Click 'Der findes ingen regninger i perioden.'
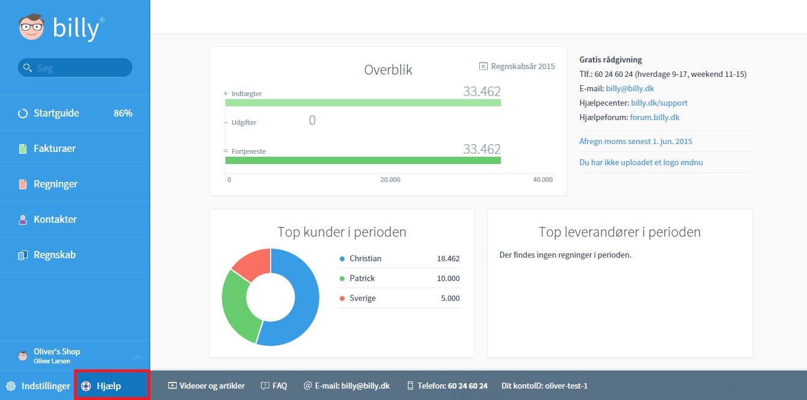The height and width of the screenshot is (400, 807). point(565,255)
